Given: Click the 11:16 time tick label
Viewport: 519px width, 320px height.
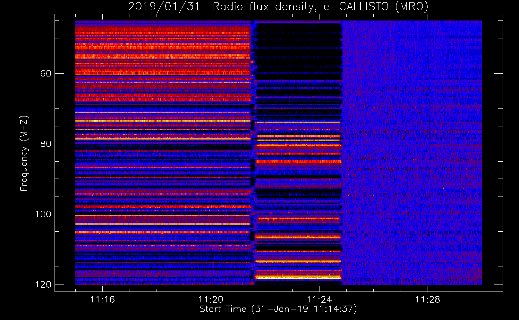Looking at the screenshot, I should point(102,300).
